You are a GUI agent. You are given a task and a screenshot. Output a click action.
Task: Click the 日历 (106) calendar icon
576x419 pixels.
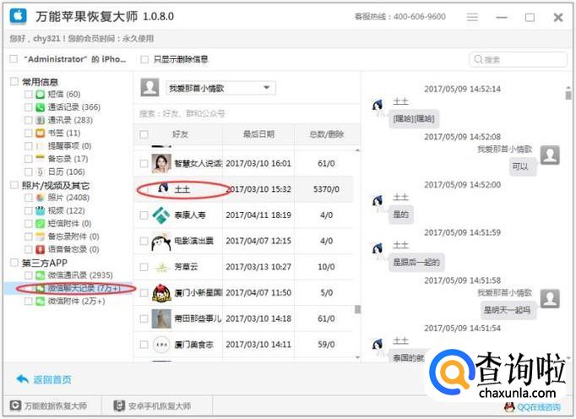point(40,171)
